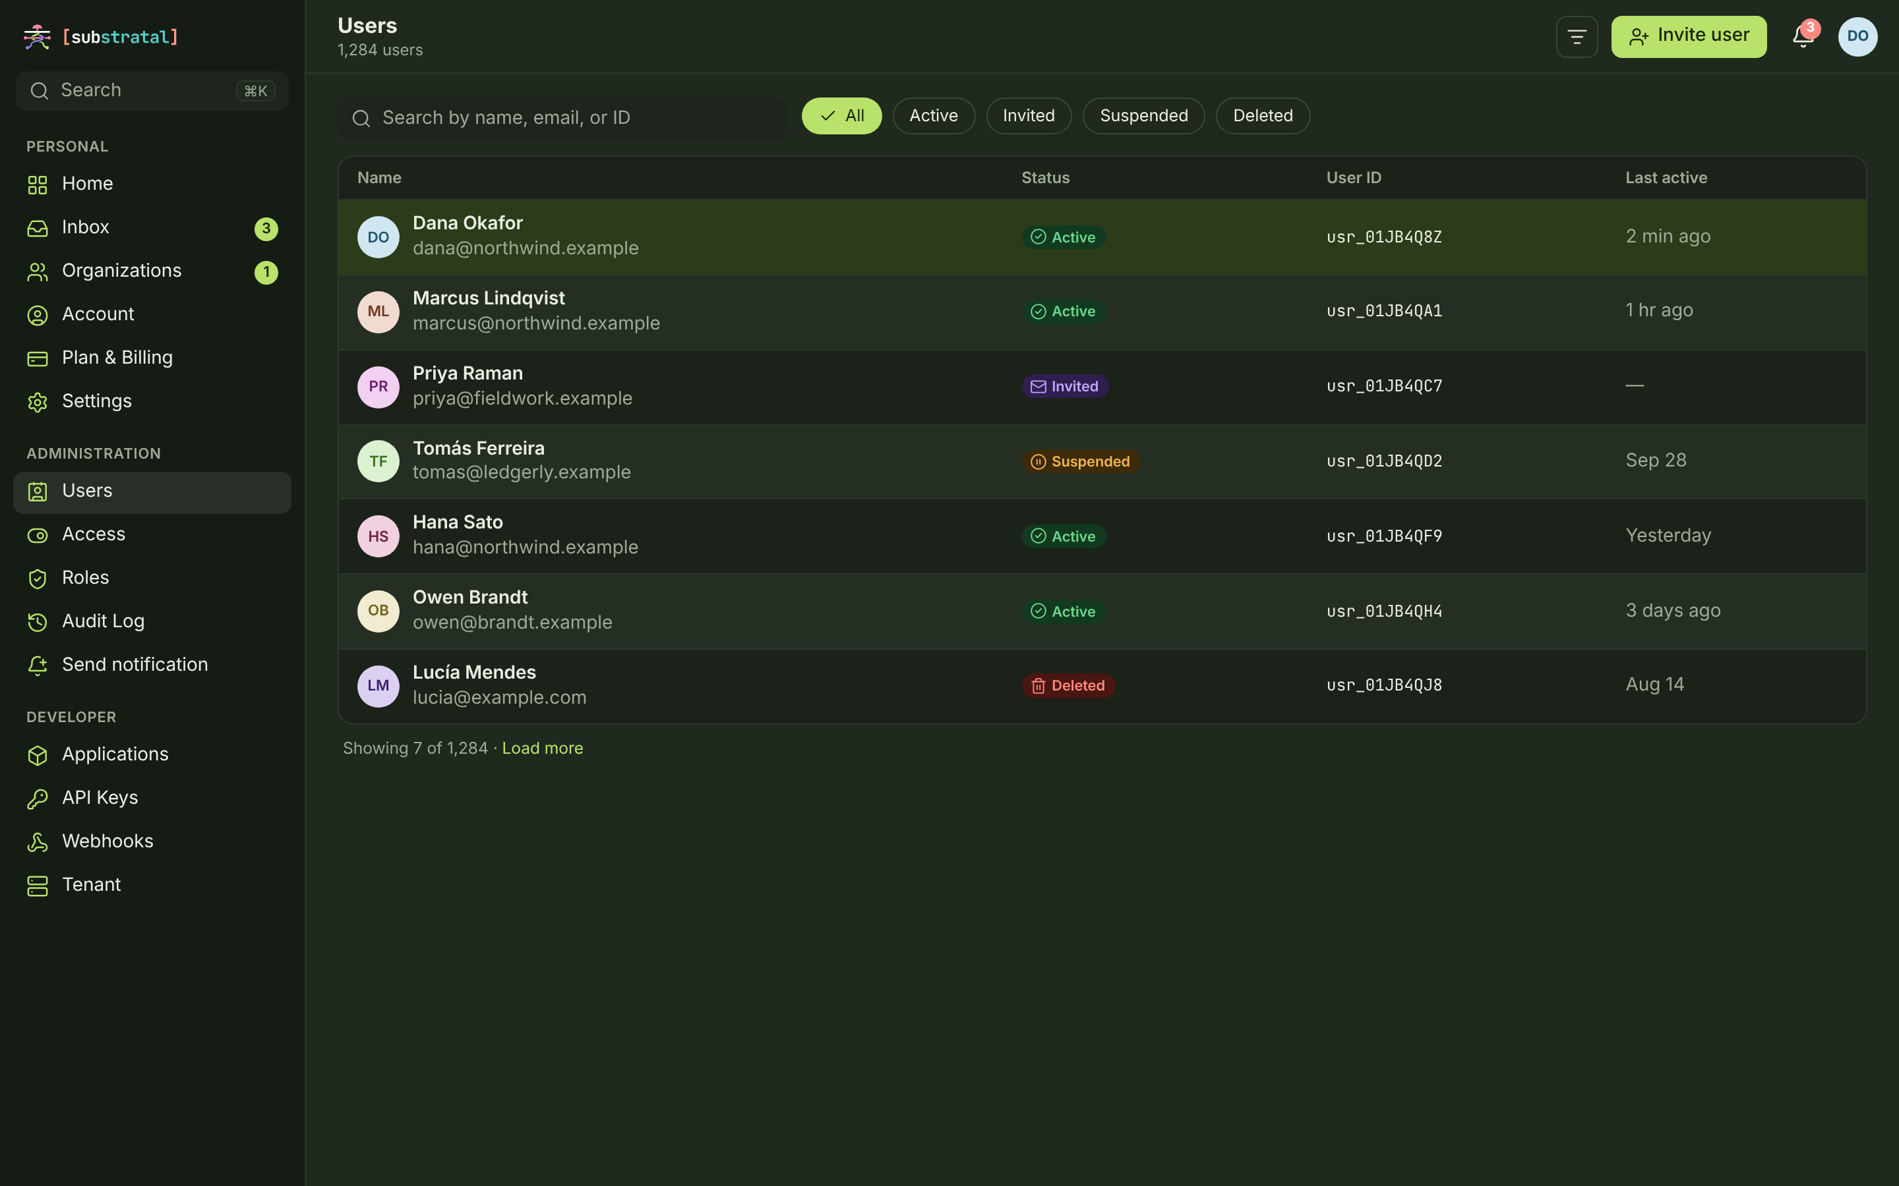This screenshot has width=1899, height=1186.
Task: Open Users in the Administration menu
Action: [152, 492]
